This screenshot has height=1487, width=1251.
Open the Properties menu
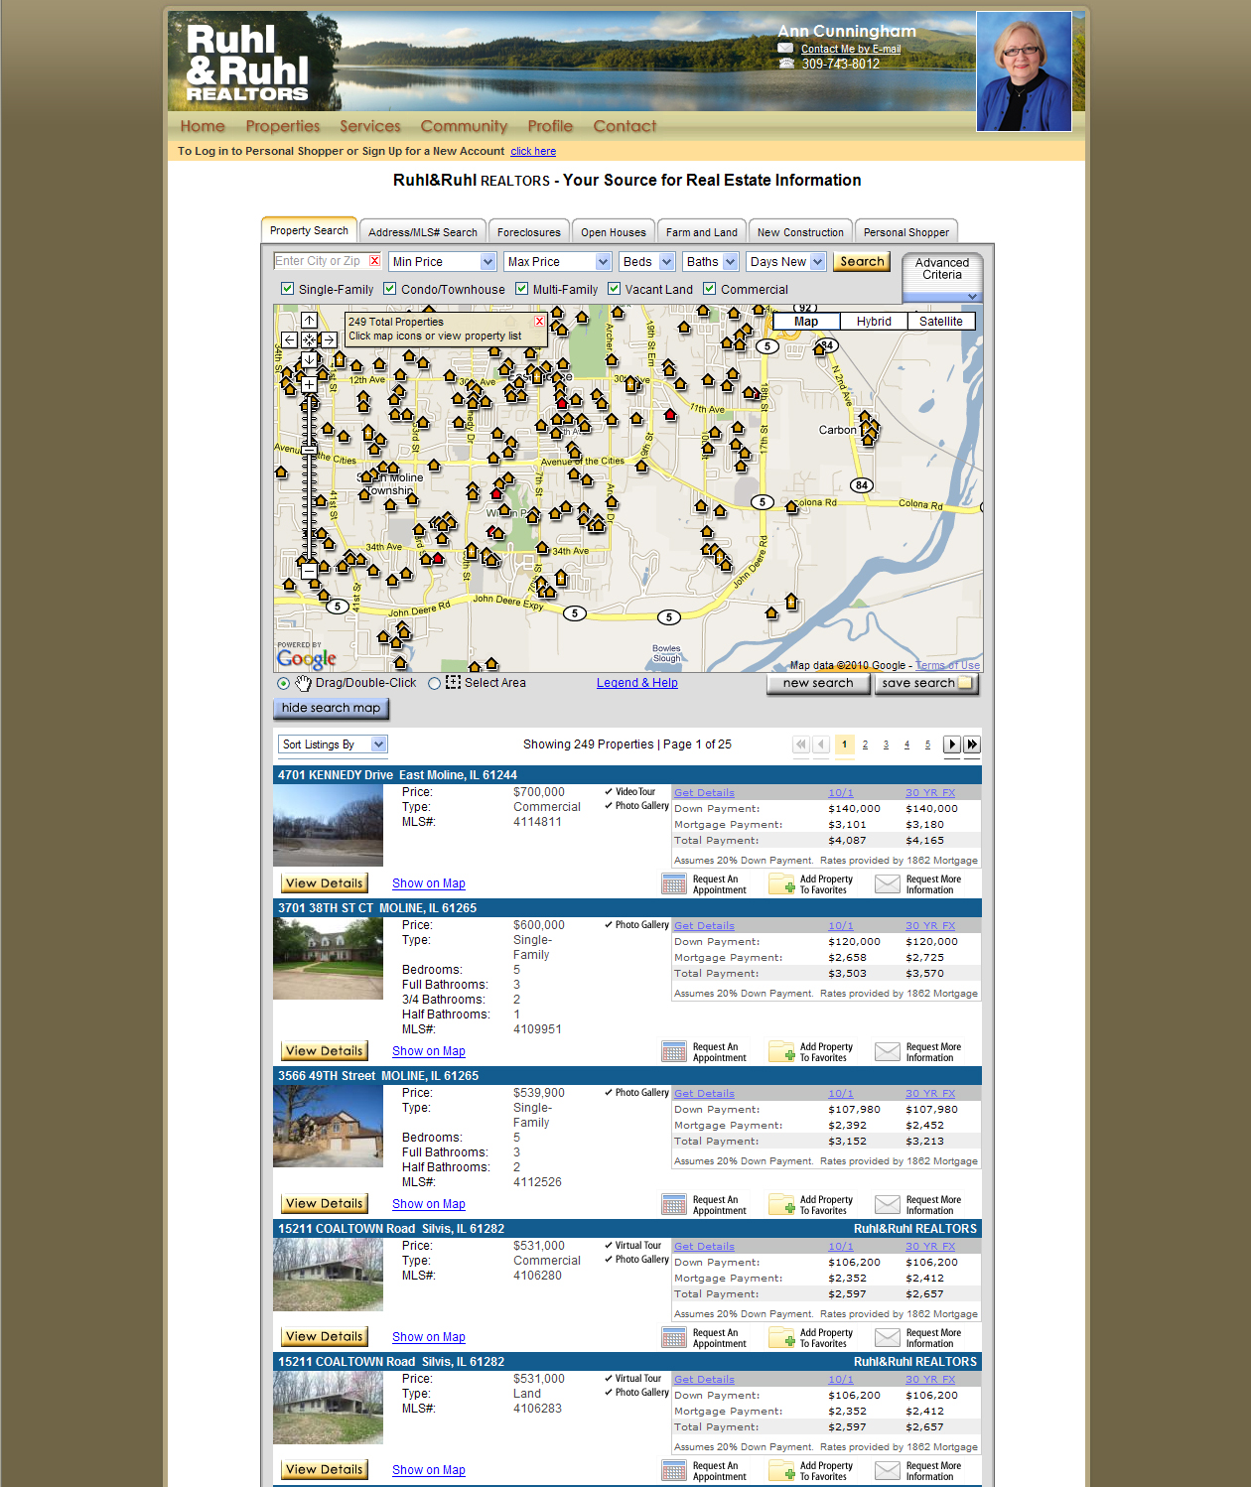pyautogui.click(x=283, y=126)
